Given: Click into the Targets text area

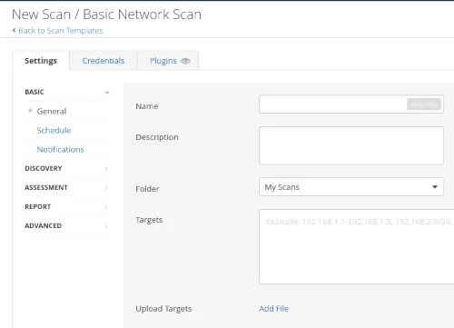Looking at the screenshot, I should click(357, 246).
